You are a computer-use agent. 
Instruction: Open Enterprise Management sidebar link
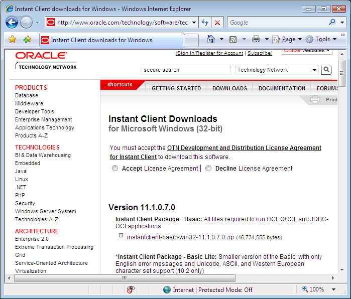coord(43,119)
